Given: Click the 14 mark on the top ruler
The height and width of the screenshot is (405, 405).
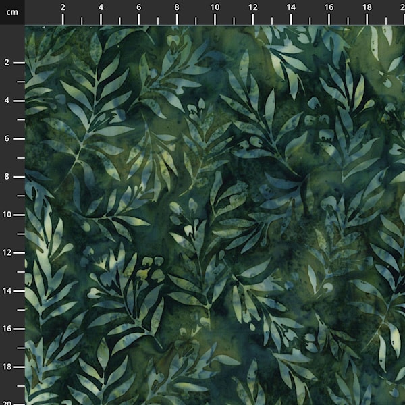Looking at the screenshot, I should pyautogui.click(x=290, y=7).
